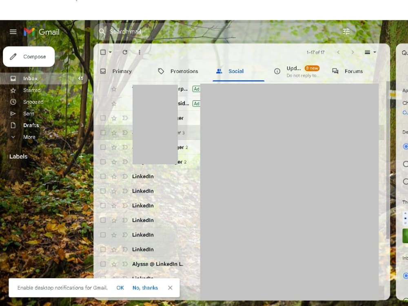Click the Ad badge beside "rp..."
The image size is (408, 306).
pos(197,89)
